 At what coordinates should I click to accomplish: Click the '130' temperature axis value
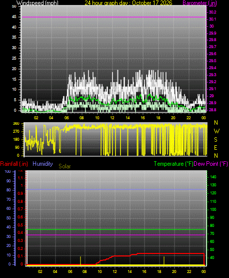pos(213,185)
